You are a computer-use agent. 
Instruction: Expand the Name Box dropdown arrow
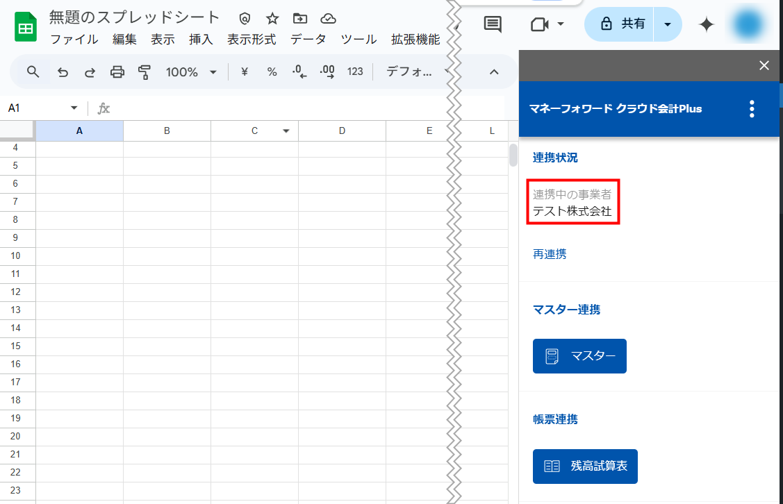coord(74,108)
